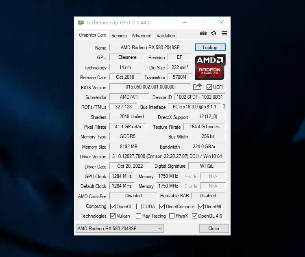The width and height of the screenshot is (305, 257).
Task: Click the Digital Signature value WHQL
Action: coord(207,166)
